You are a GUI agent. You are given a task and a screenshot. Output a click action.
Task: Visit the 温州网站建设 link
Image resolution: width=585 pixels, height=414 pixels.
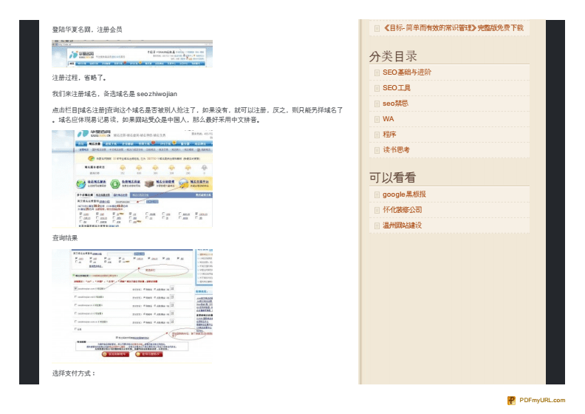pos(402,225)
